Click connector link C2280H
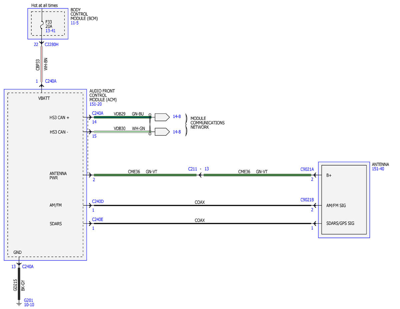Viewport: 400px width, 309px height. [52, 44]
